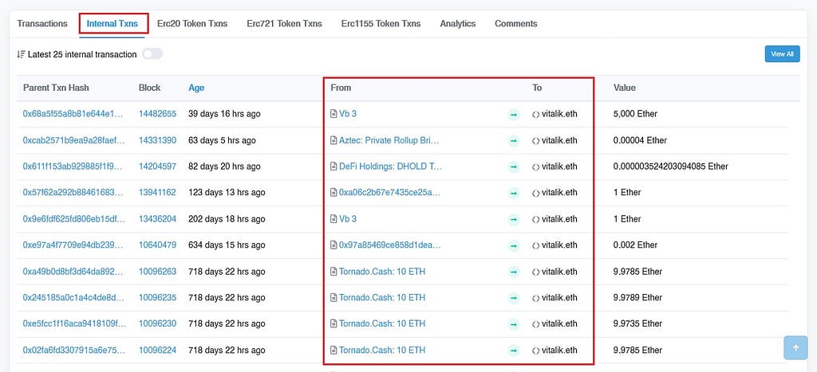Click contract file icon beside 0x97a85469ce858d1dea

334,245
